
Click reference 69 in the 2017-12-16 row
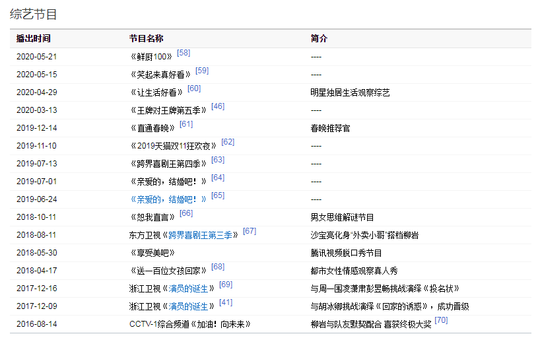(x=226, y=285)
